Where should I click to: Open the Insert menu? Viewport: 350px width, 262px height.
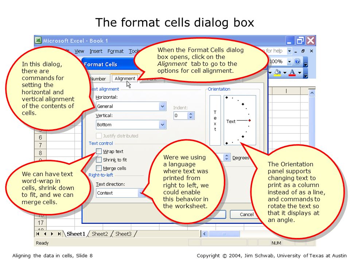96,51
